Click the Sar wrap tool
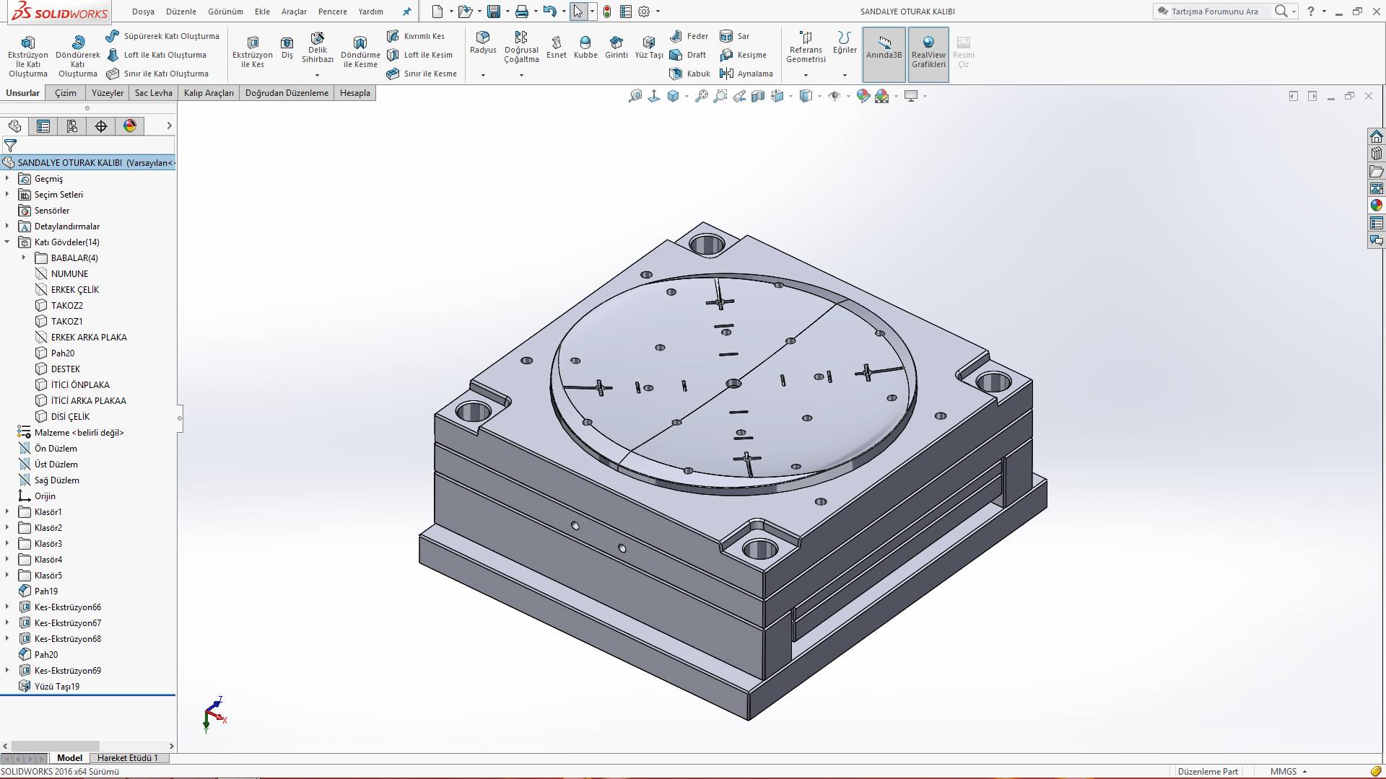 (x=735, y=36)
